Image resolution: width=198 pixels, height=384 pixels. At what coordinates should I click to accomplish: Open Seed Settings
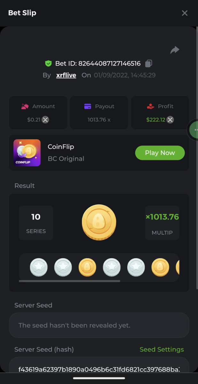click(162, 349)
